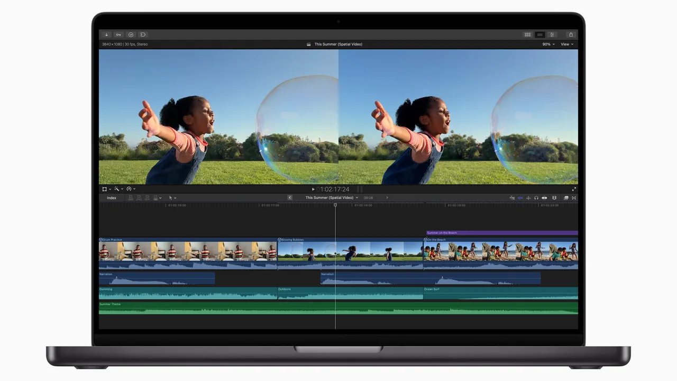Viewport: 677px width, 381px height.
Task: Click the Share export icon
Action: 571,34
